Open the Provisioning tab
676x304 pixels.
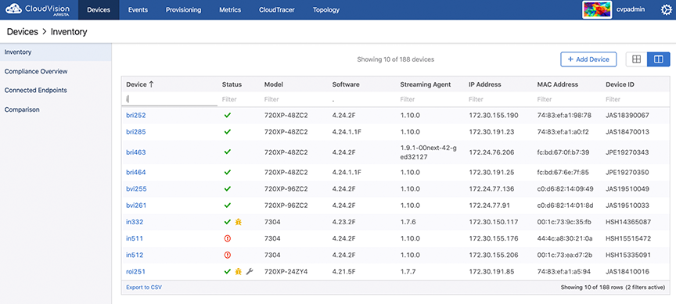click(x=183, y=10)
